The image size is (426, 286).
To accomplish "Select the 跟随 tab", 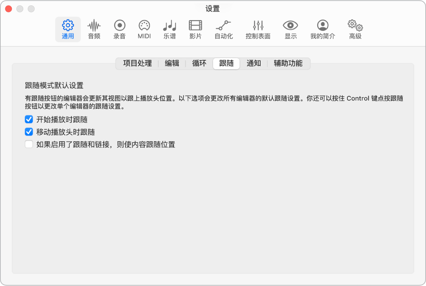I will coord(226,63).
